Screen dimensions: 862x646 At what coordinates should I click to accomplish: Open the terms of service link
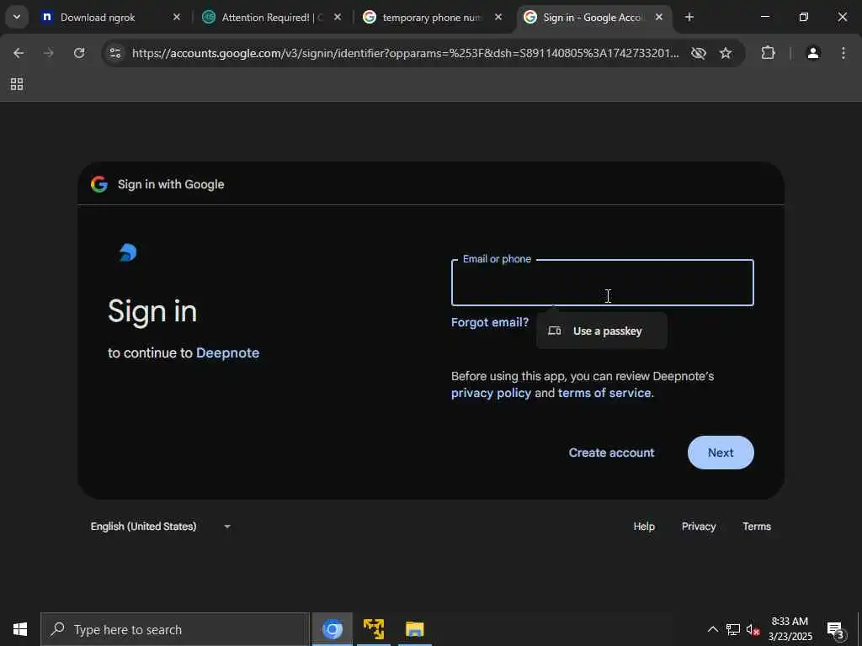click(604, 393)
